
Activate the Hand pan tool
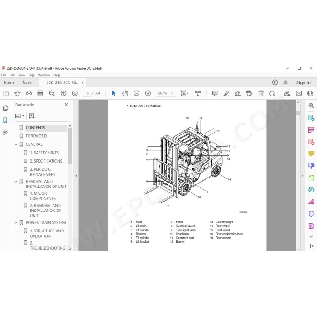125,93
